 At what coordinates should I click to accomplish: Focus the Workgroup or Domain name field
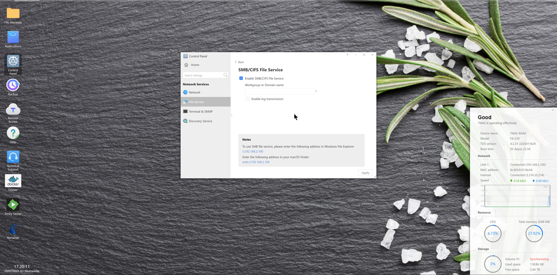pyautogui.click(x=279, y=91)
